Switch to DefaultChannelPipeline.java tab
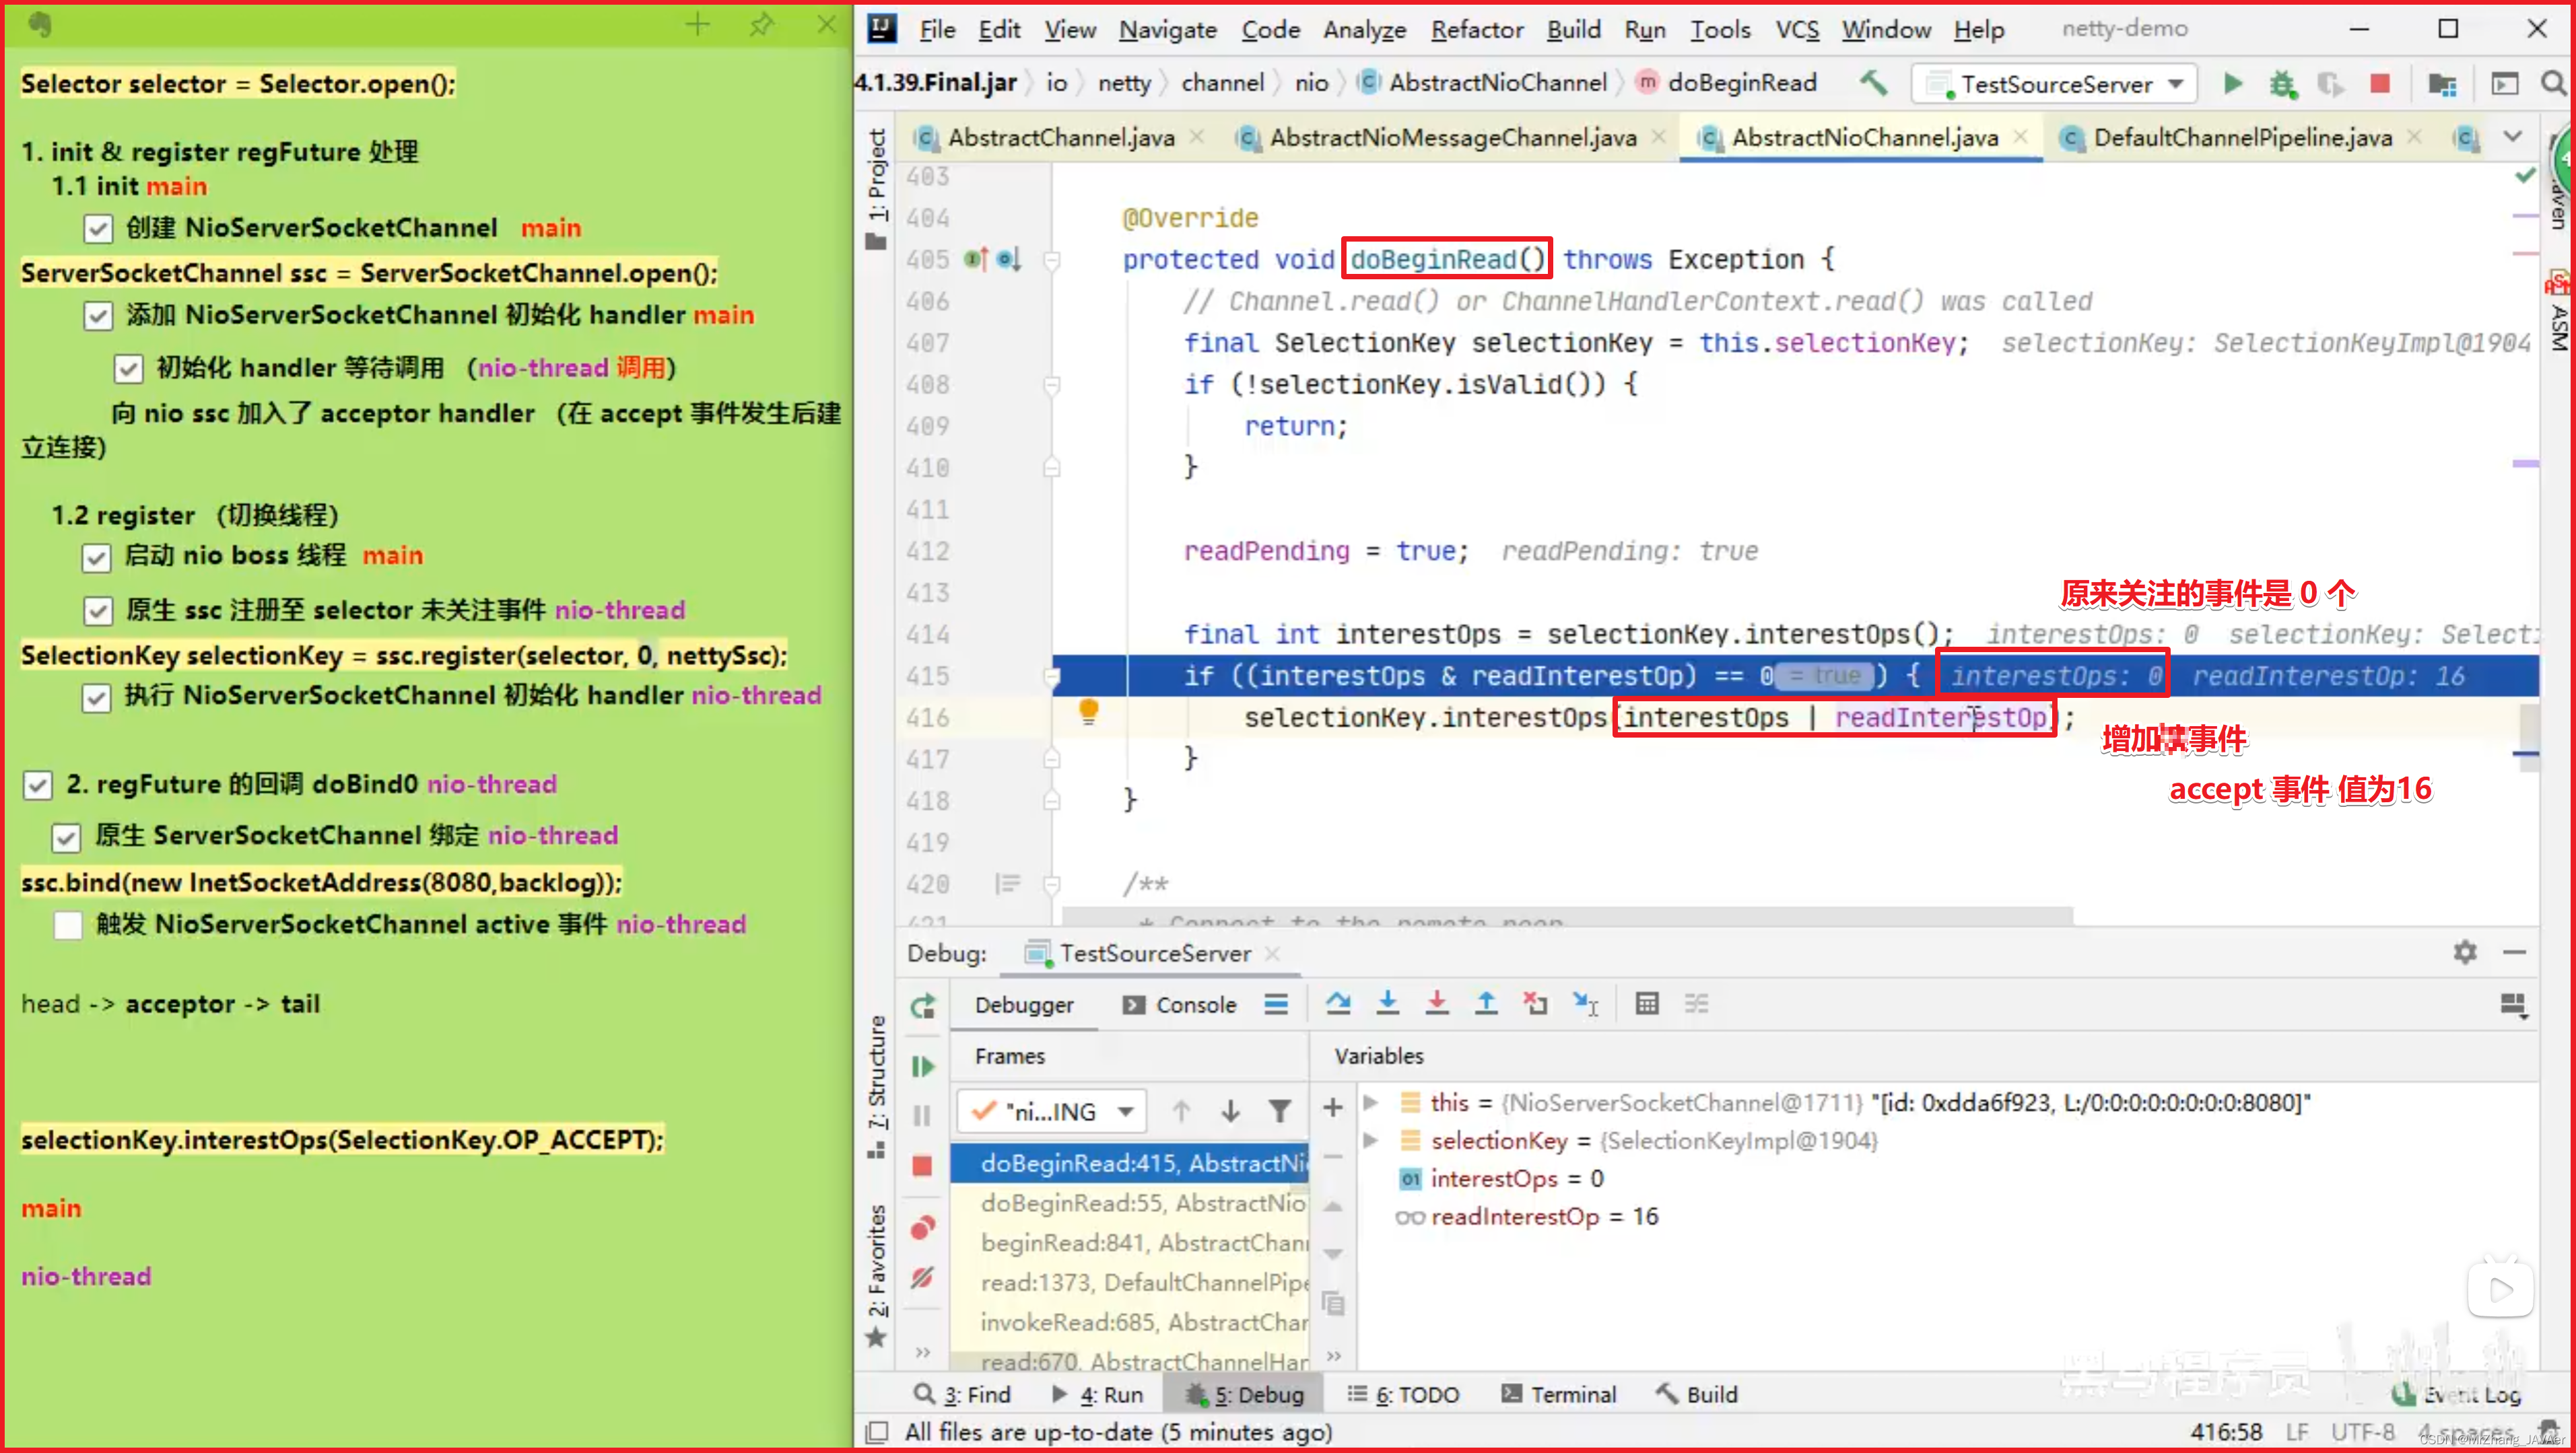 (x=2242, y=137)
